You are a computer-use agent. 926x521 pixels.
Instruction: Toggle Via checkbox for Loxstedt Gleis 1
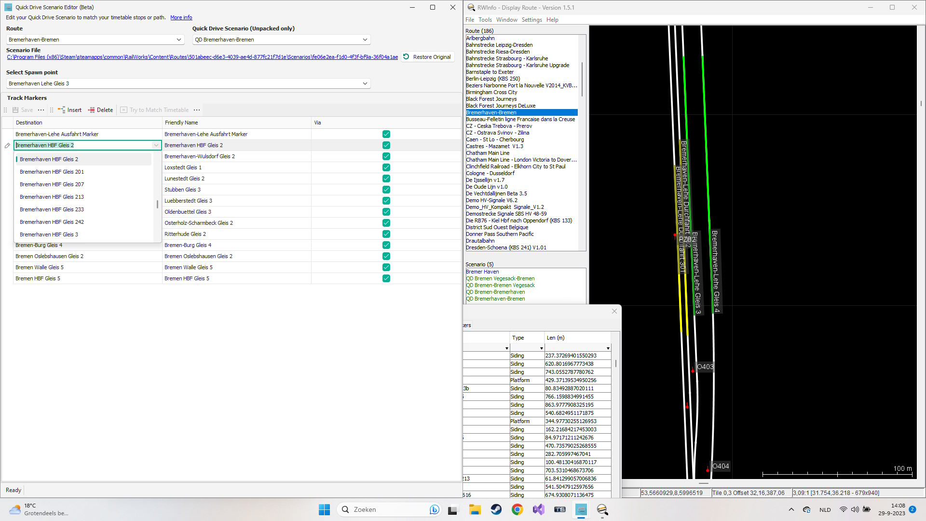(x=386, y=167)
